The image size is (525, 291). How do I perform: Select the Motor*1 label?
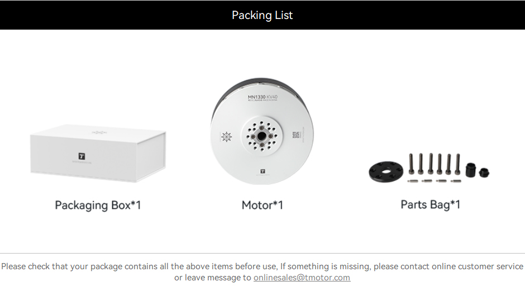[262, 205]
